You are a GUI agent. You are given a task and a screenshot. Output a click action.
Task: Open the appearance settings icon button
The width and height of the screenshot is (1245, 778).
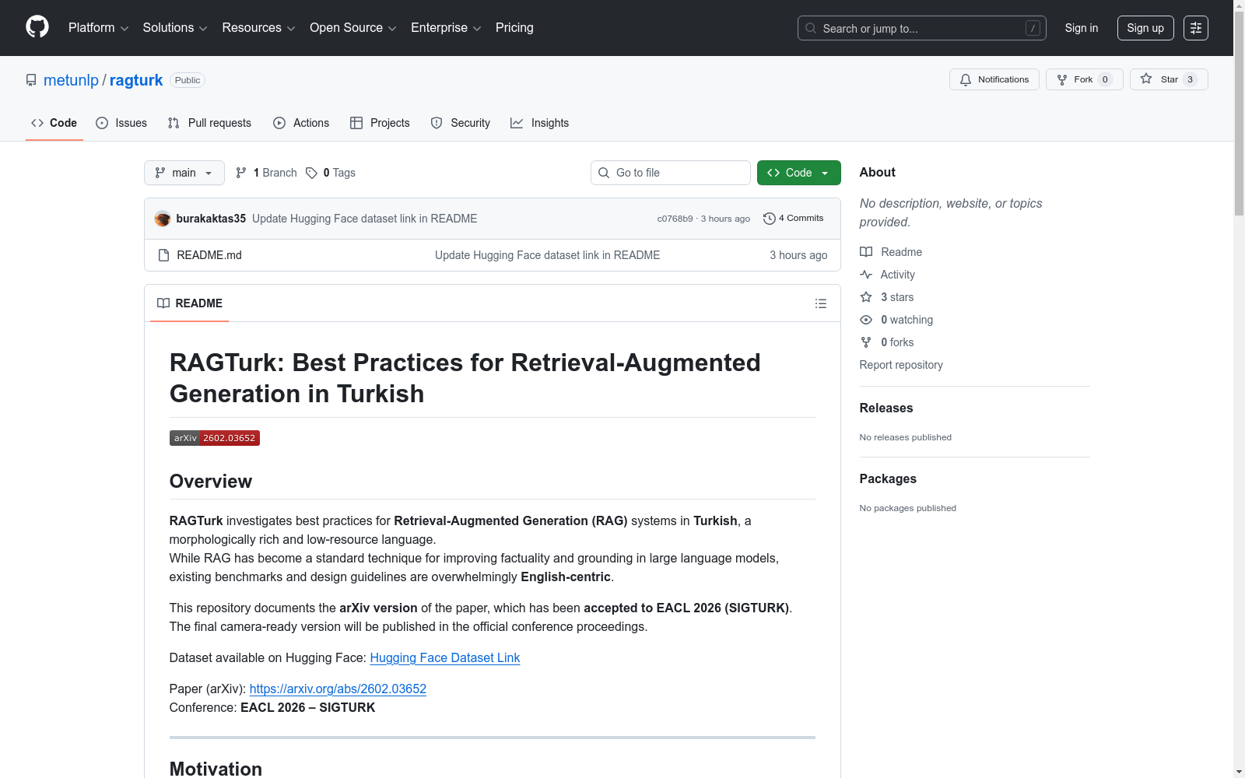click(x=1196, y=28)
